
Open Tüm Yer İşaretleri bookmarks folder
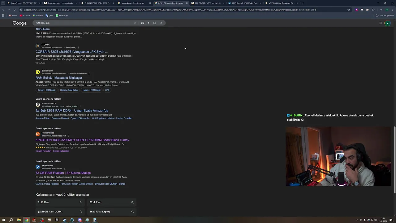coord(385,15)
